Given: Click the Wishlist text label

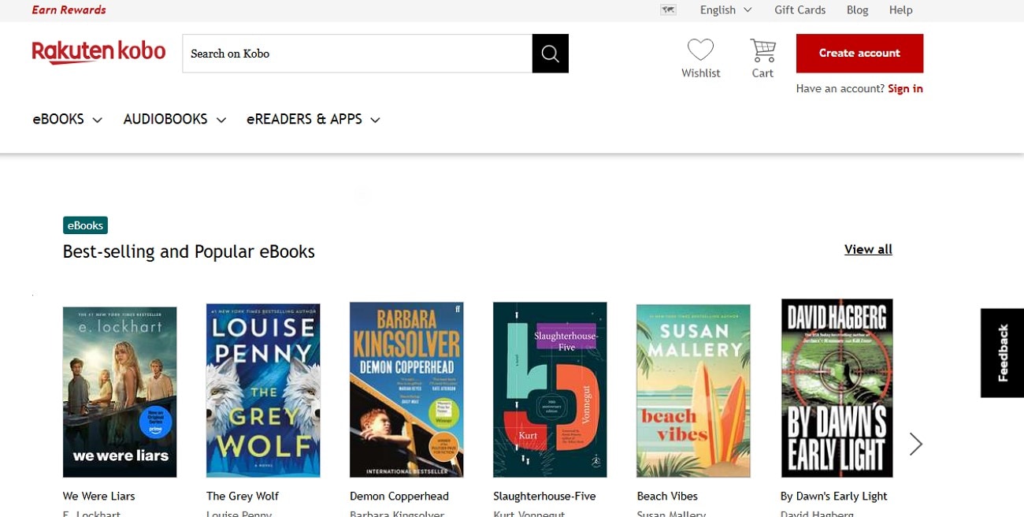Looking at the screenshot, I should pos(701,73).
